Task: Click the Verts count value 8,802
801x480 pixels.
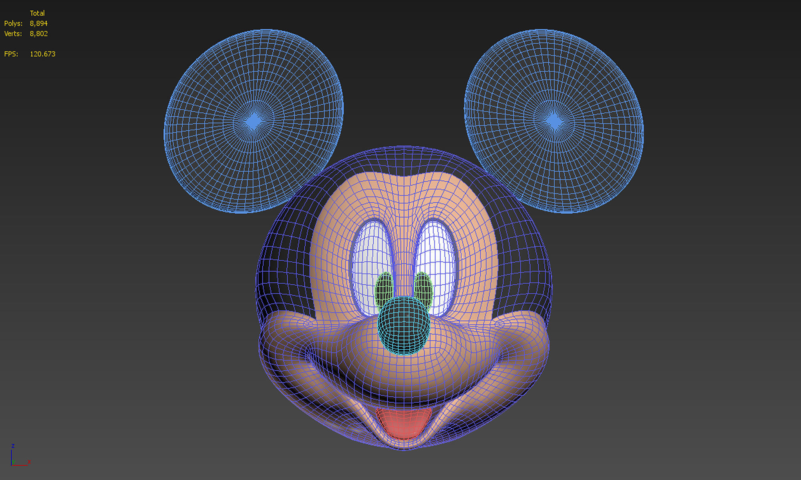Action: point(38,34)
